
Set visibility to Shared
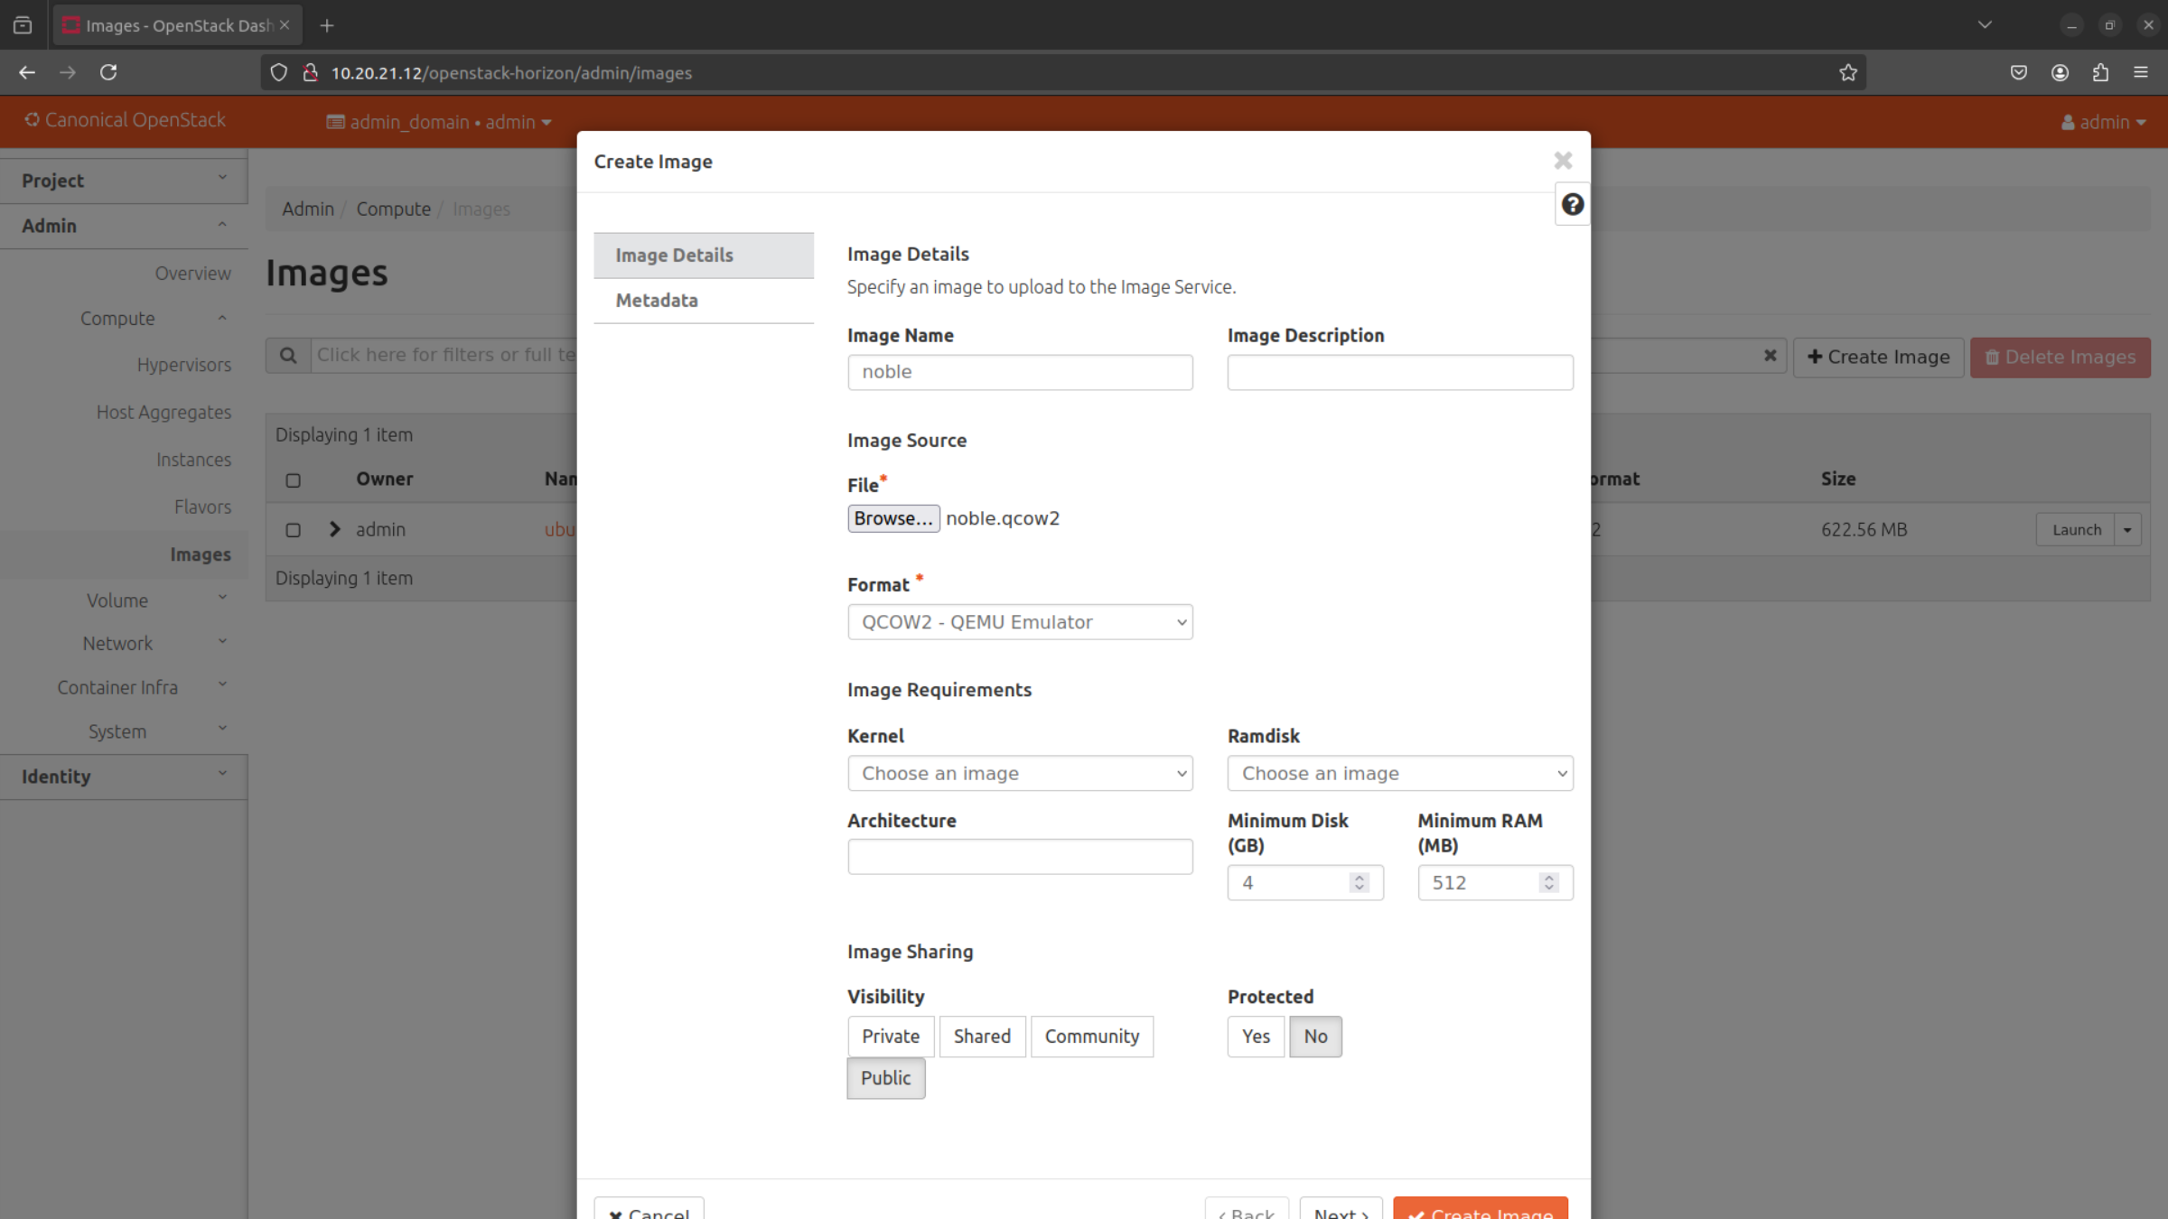(x=983, y=1037)
